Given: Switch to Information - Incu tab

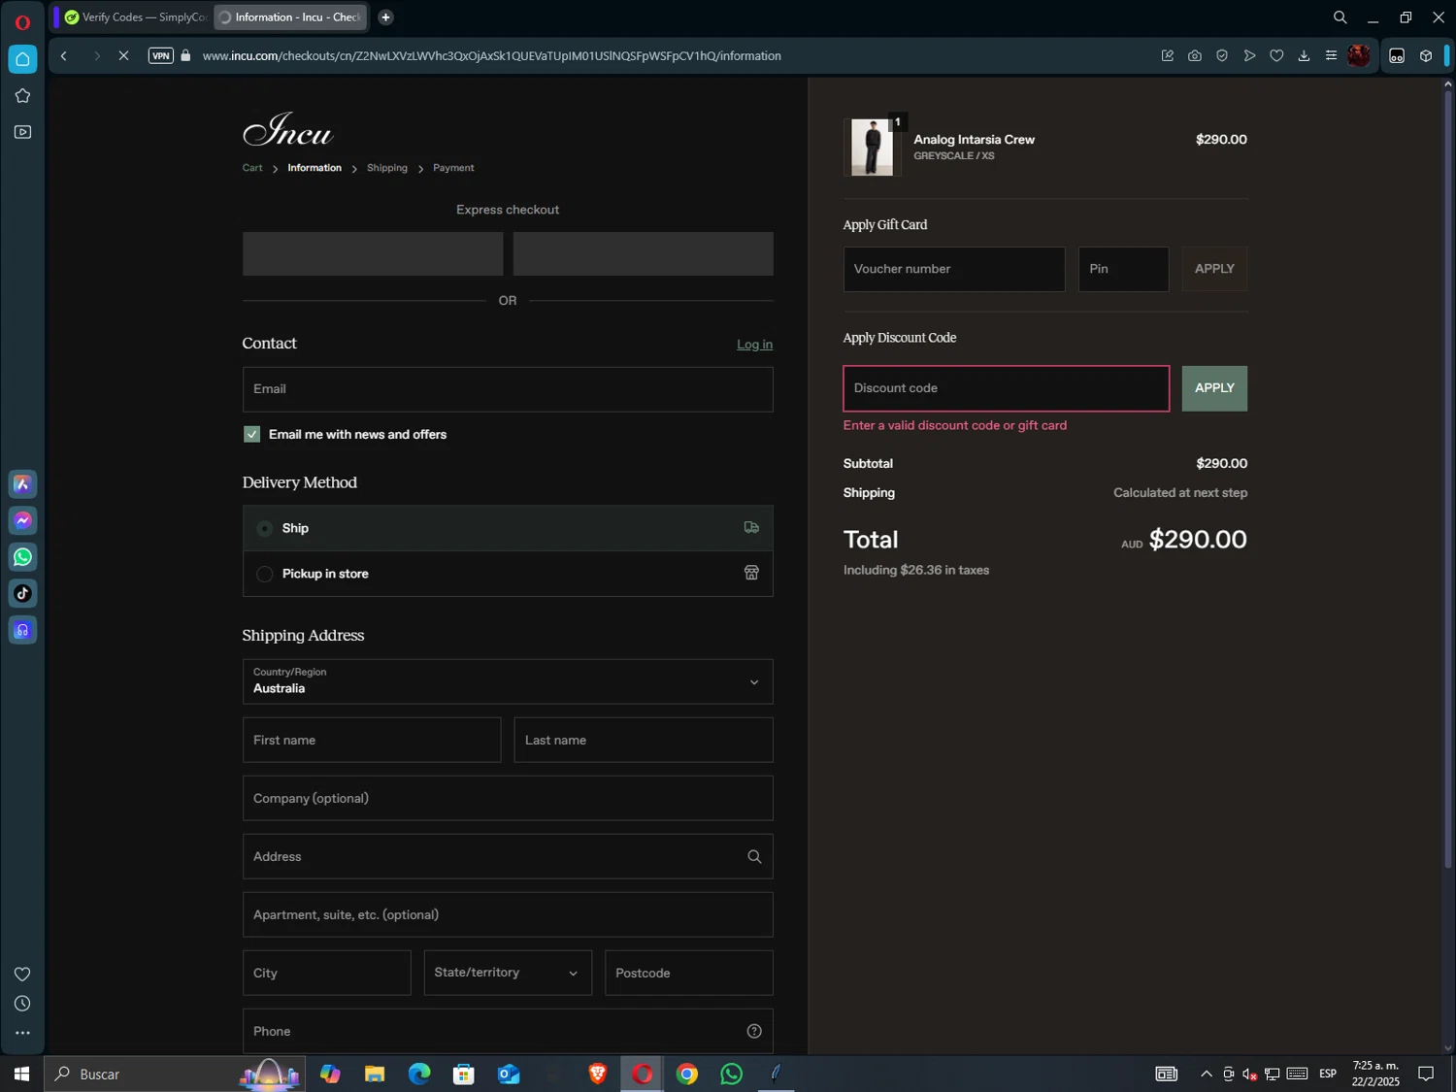Looking at the screenshot, I should 290,17.
